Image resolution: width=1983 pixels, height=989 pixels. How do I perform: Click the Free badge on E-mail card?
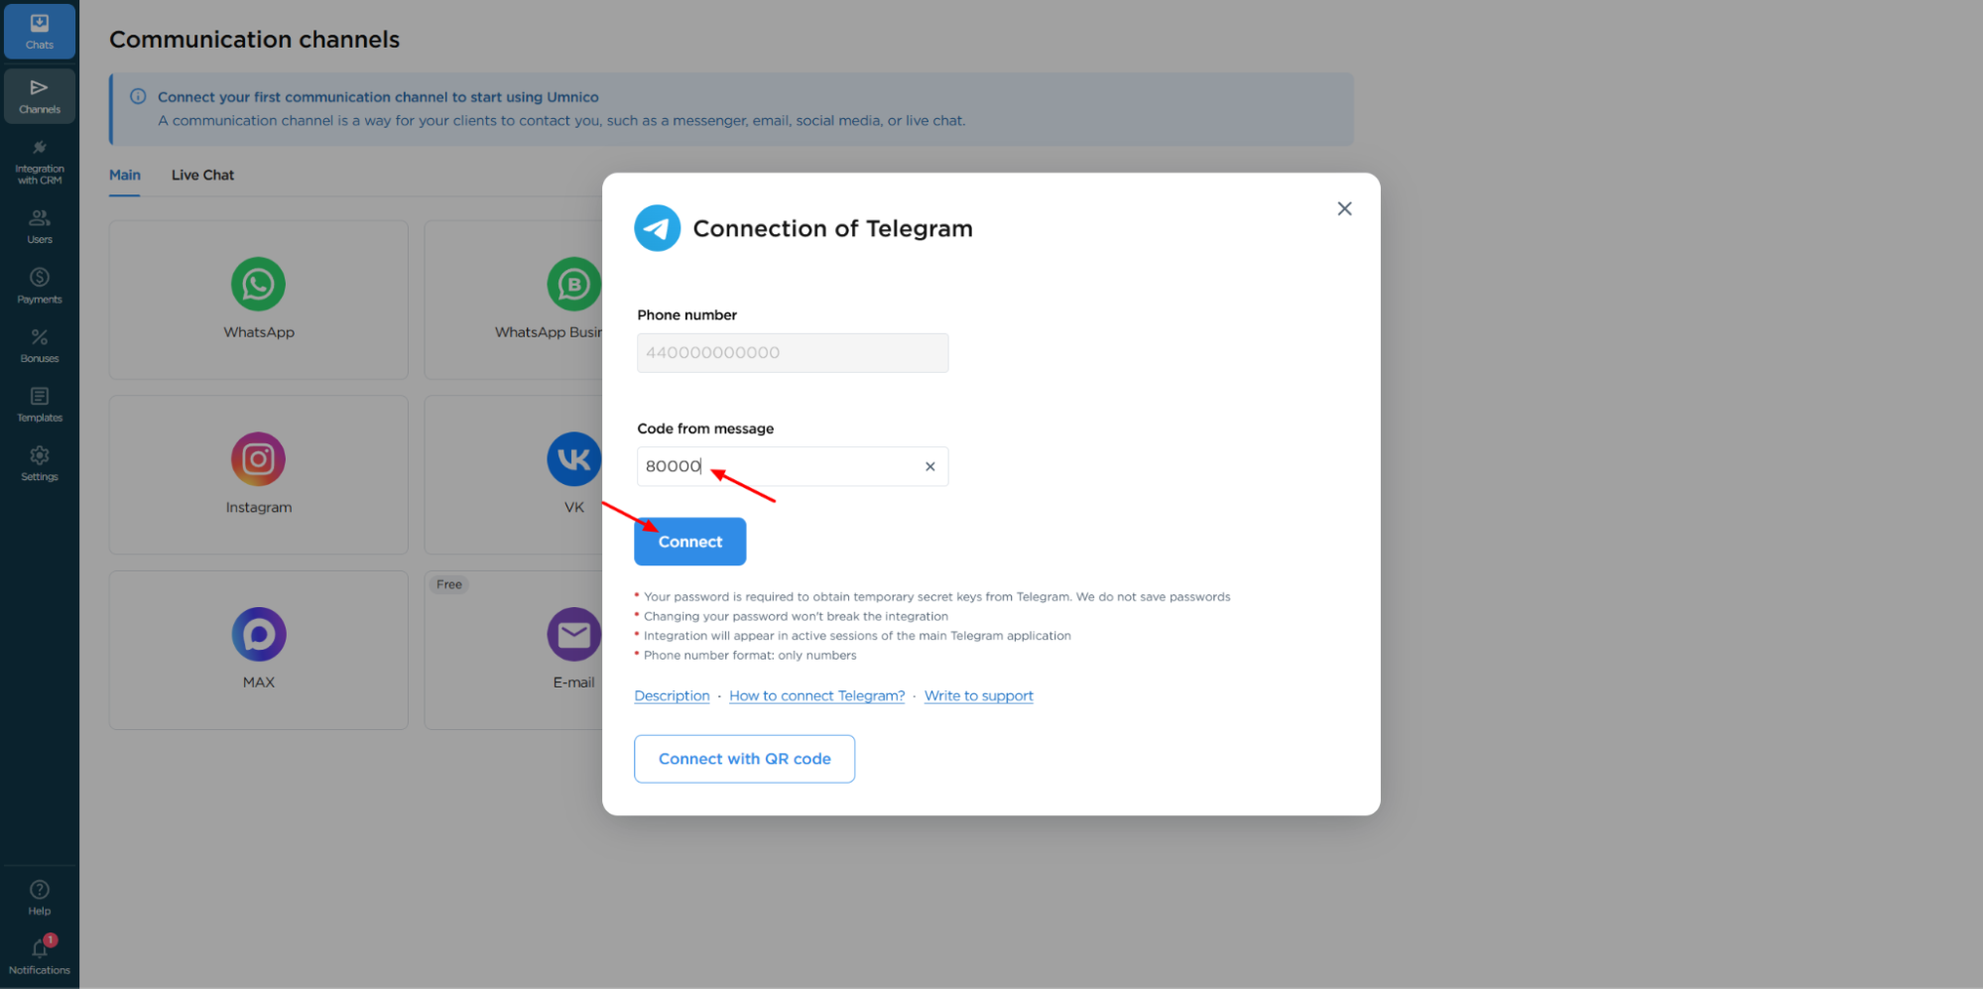(449, 584)
